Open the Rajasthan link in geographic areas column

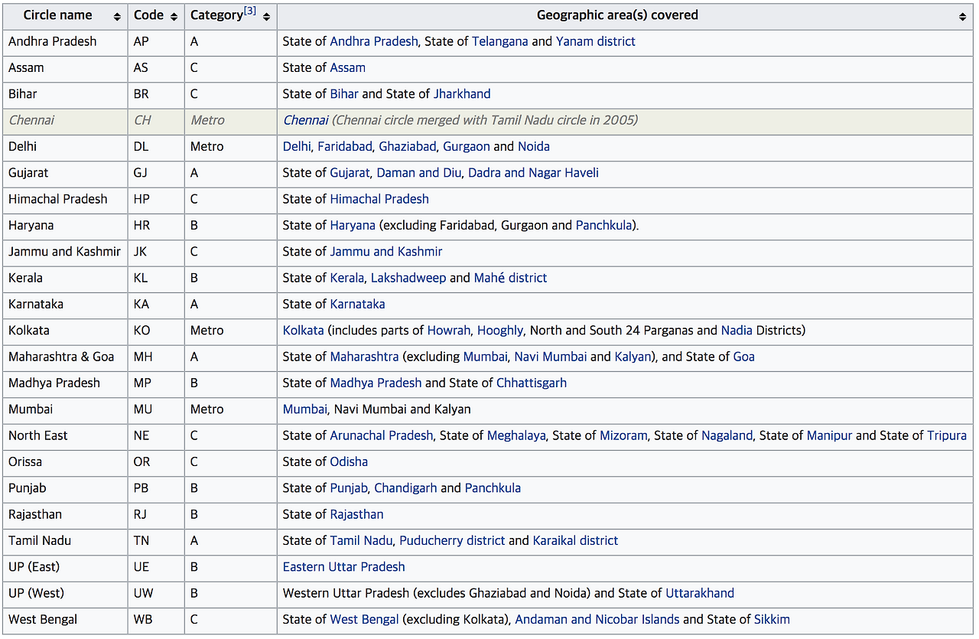click(357, 514)
